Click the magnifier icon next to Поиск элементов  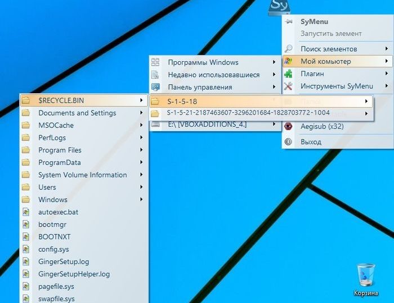[x=288, y=49]
